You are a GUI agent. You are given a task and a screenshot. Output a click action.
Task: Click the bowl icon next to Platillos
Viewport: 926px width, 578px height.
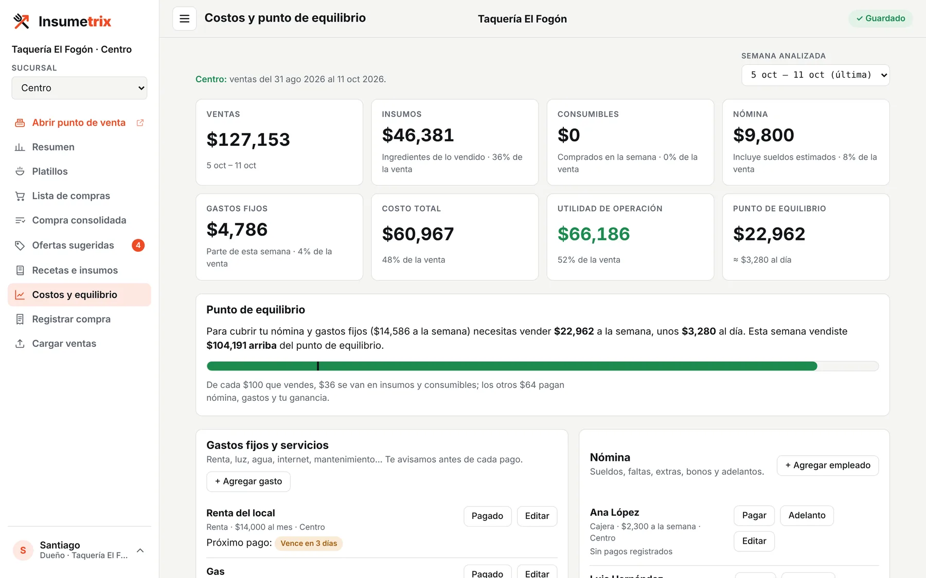click(x=20, y=172)
